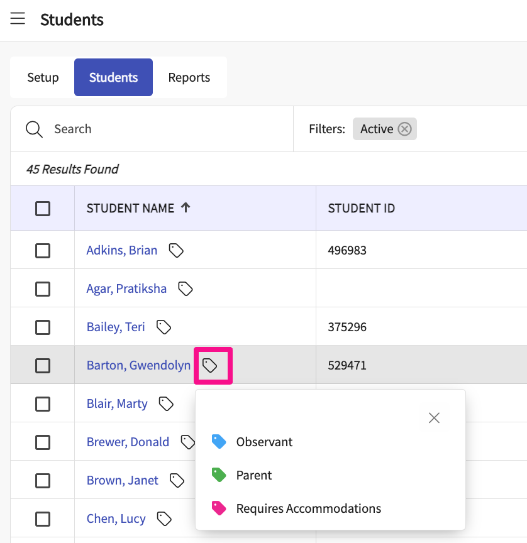The width and height of the screenshot is (527, 543).
Task: Click the tag icon beside Blair, Marty
Action: tap(166, 403)
